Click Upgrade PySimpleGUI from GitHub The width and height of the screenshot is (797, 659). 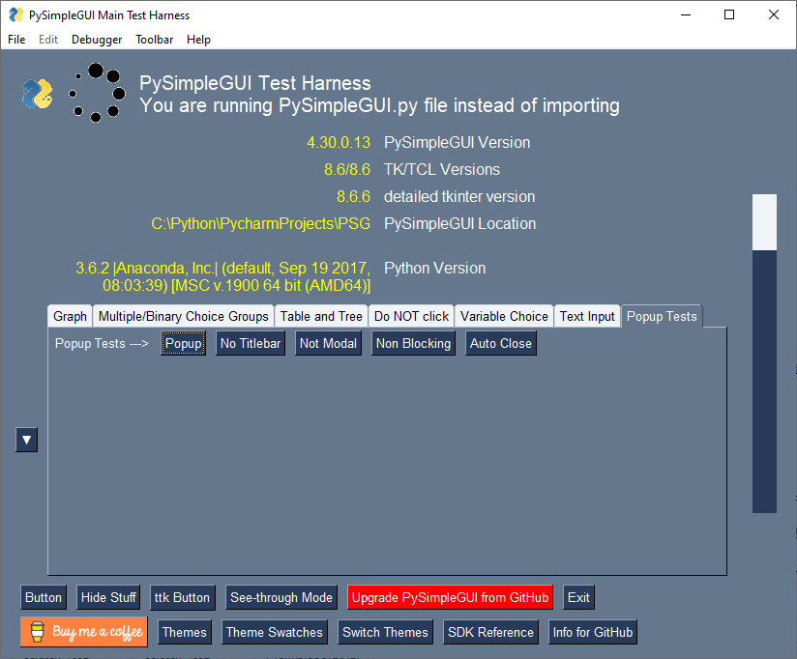tap(450, 597)
